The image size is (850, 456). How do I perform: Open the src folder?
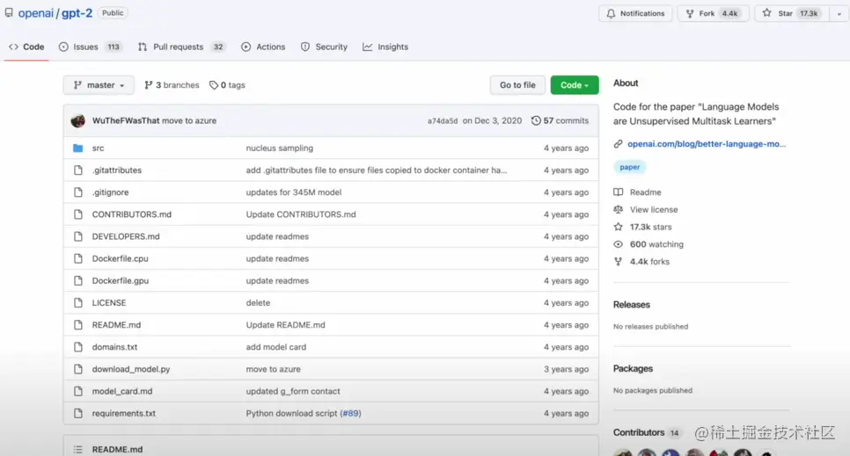tap(99, 148)
